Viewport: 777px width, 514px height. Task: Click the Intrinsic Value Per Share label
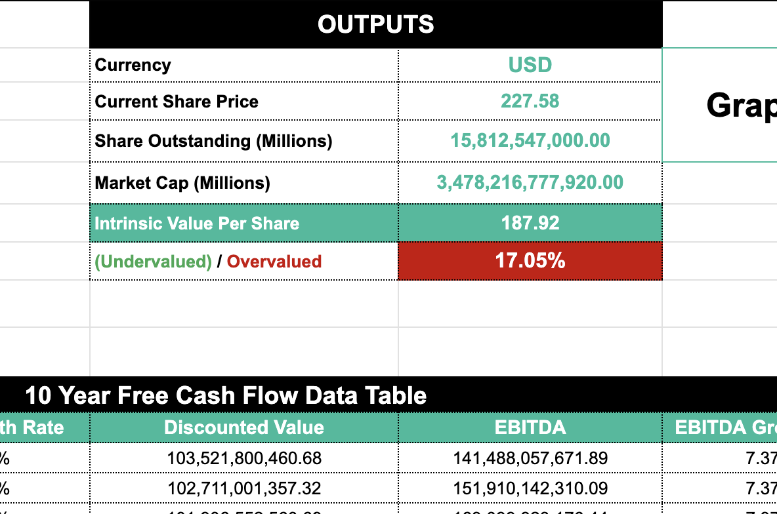[x=197, y=223]
